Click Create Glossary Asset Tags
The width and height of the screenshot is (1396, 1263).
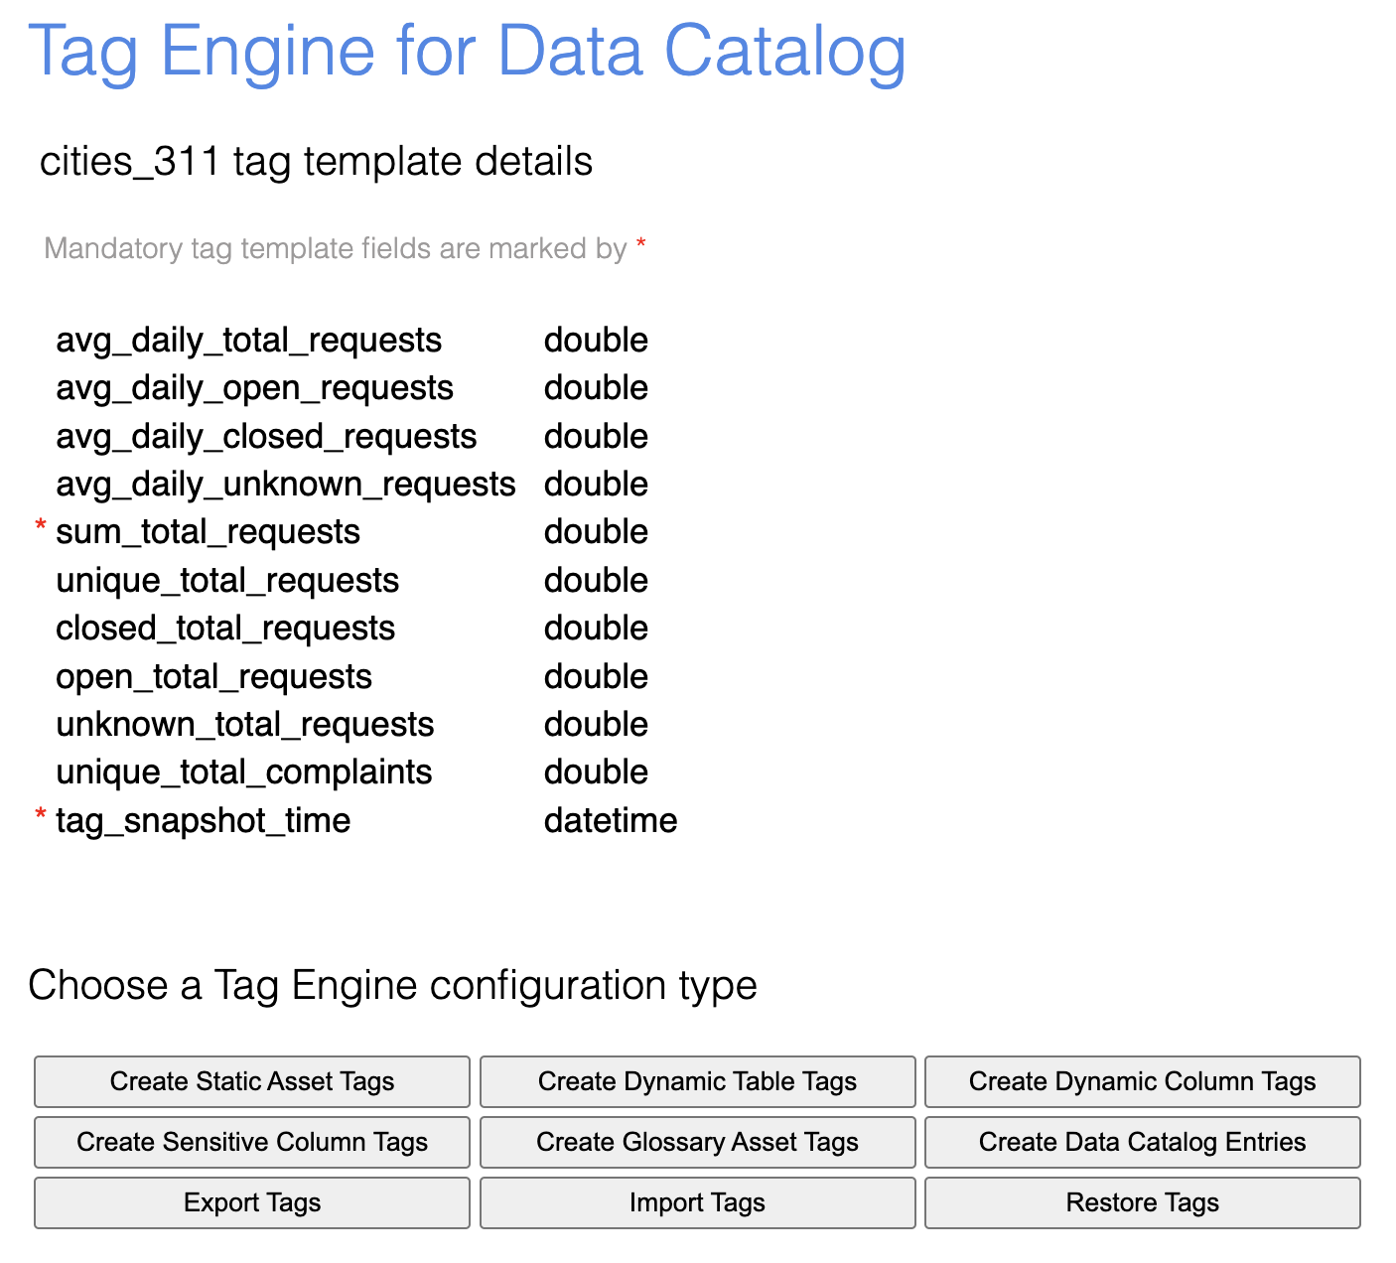click(696, 1142)
